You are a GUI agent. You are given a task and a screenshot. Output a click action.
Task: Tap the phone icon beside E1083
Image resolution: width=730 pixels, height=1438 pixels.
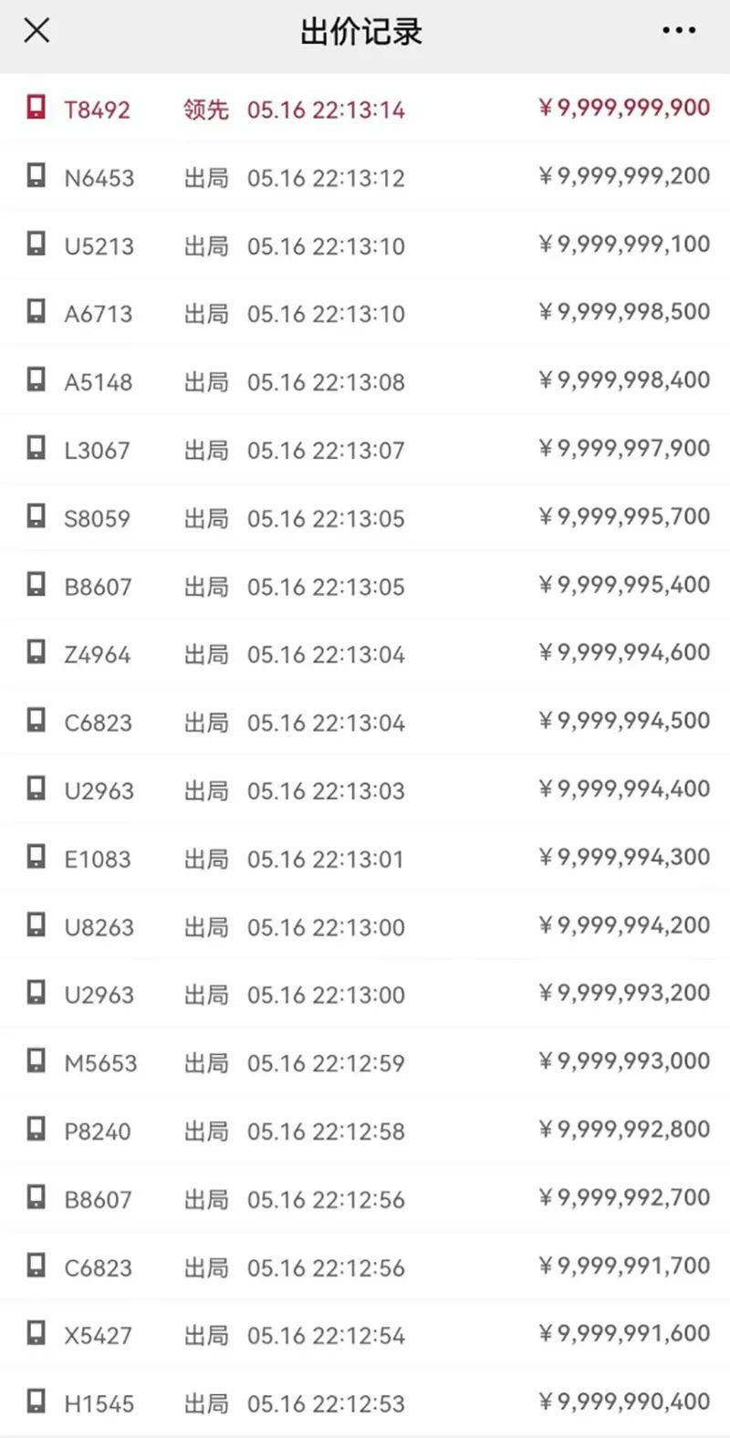click(36, 858)
